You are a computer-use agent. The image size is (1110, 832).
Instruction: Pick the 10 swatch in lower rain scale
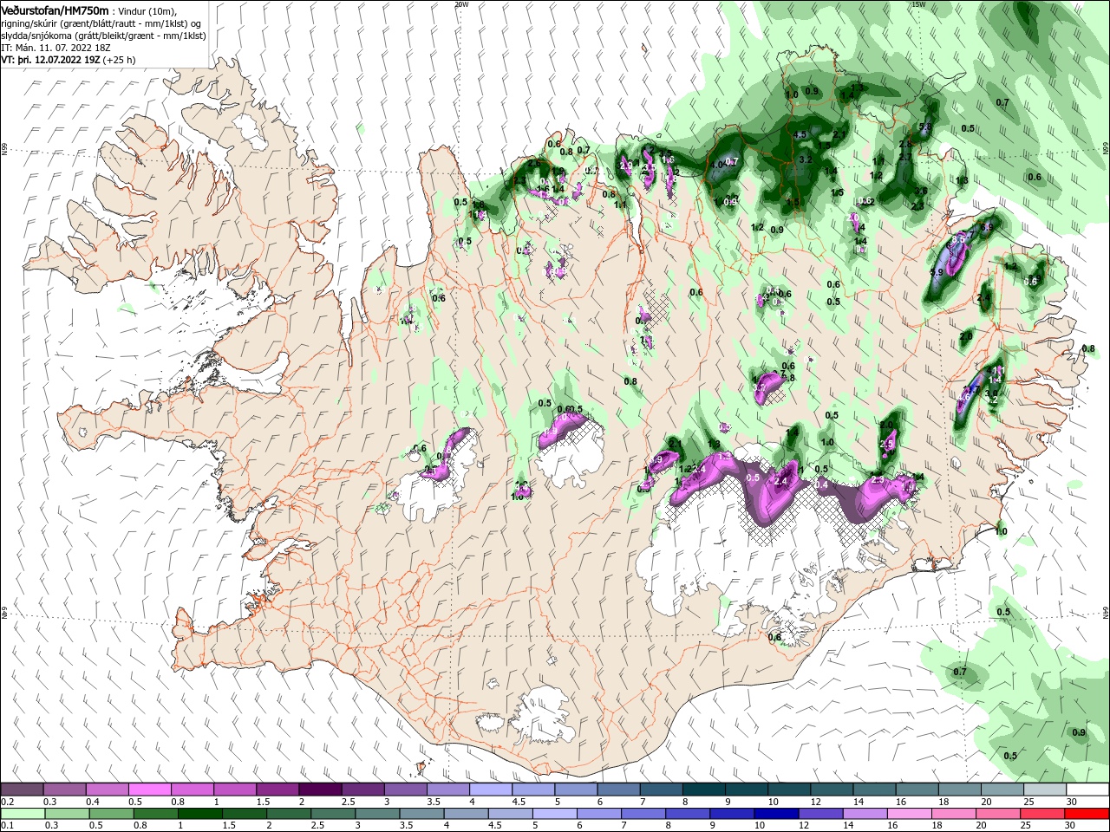point(776,814)
